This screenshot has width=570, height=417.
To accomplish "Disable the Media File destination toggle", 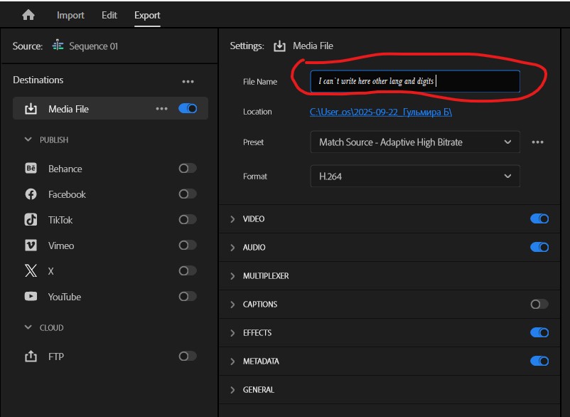I will coord(188,109).
